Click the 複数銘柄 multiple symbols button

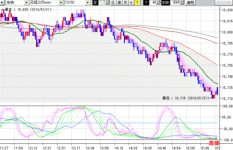224,3
